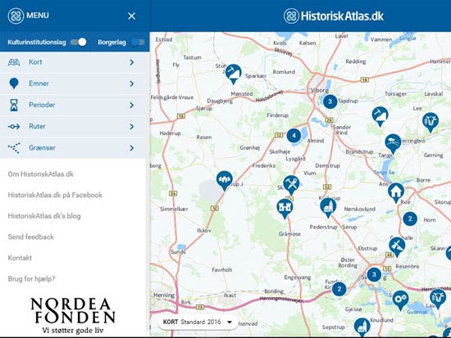Open the cluster marker 3 at Silkeborg
Viewport: 451px width, 338px height.
click(374, 274)
